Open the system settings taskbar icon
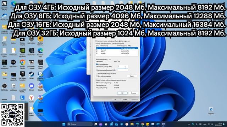The height and width of the screenshot is (127, 227). click(163, 124)
